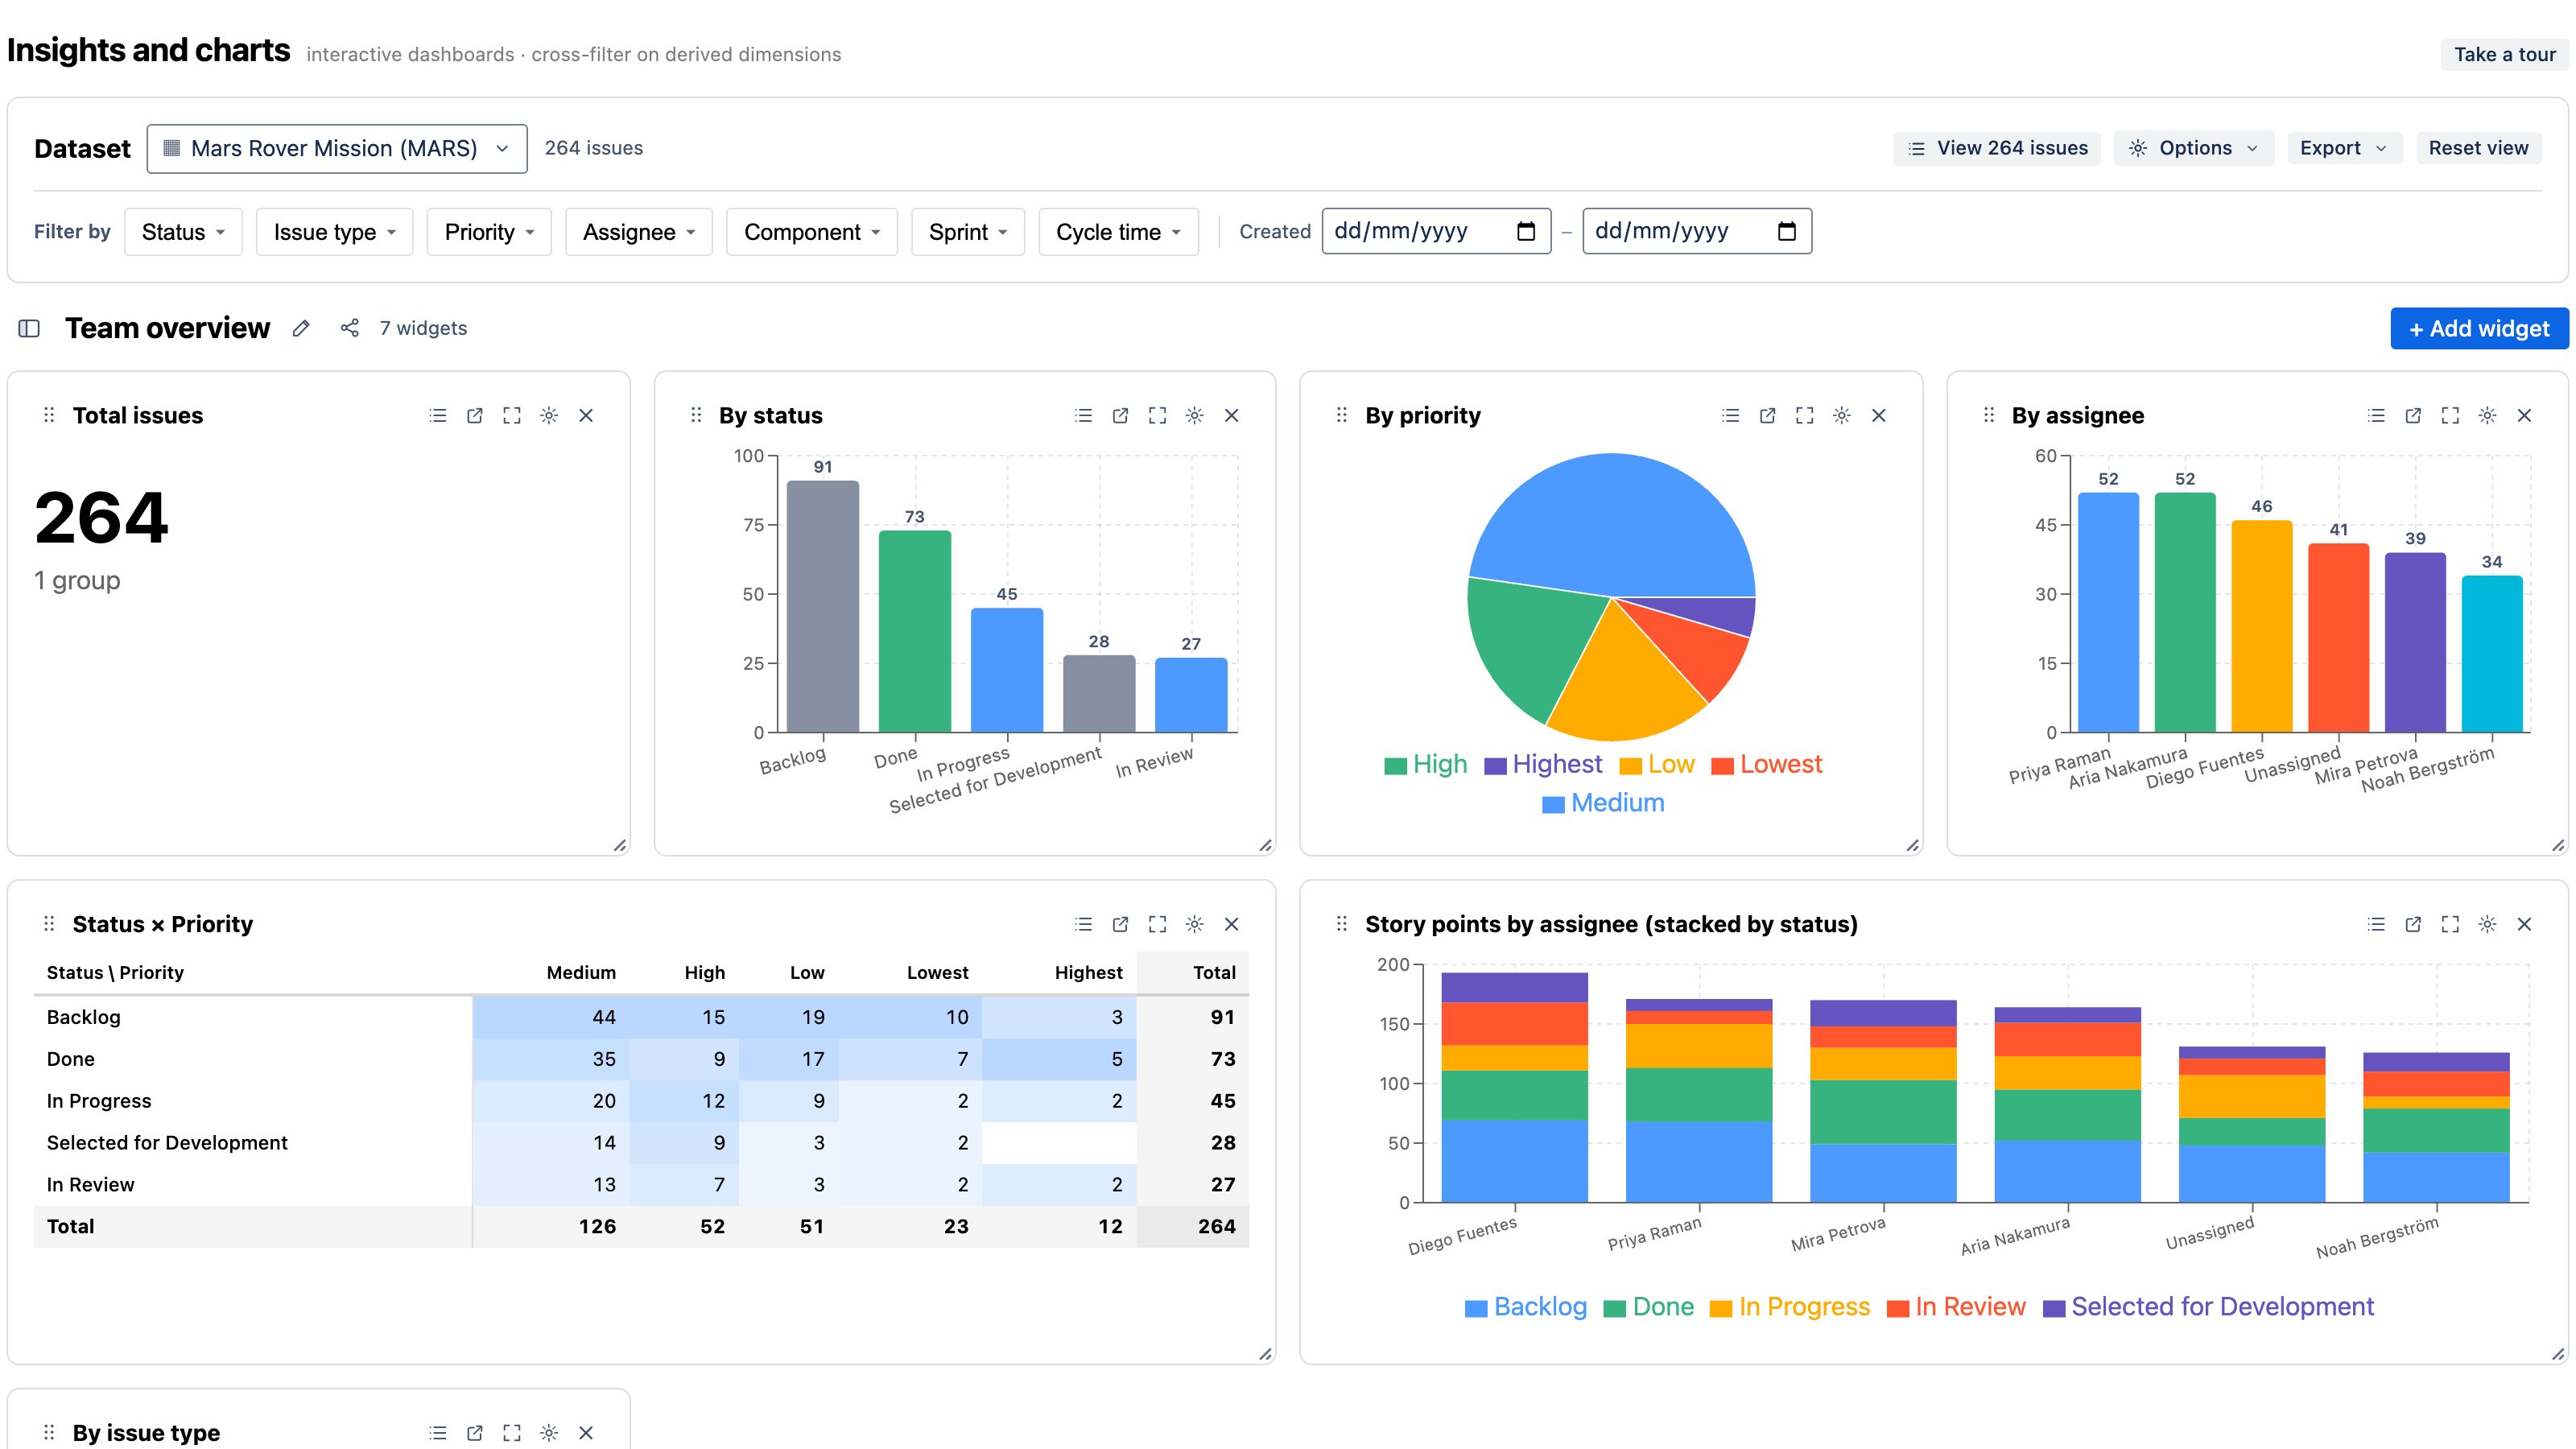The width and height of the screenshot is (2576, 1449).
Task: Open the Cycle time filter dropdown
Action: [x=1119, y=232]
